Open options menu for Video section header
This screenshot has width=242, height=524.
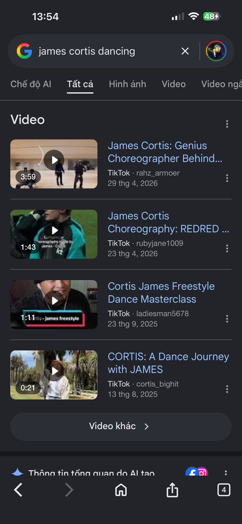[227, 124]
